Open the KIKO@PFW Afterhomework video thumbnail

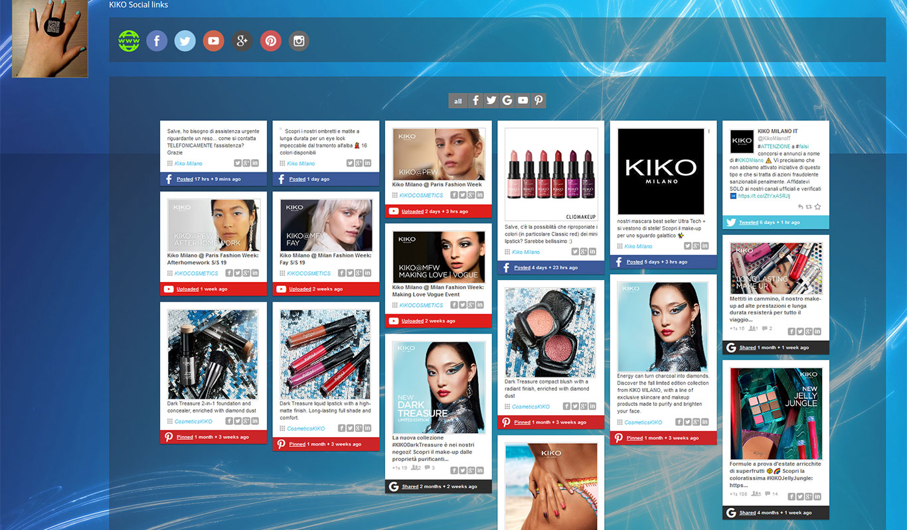pos(213,224)
